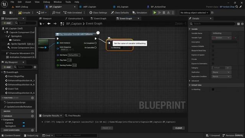Open Class Settings
Viewport: 245px width, 138px height.
point(98,13)
